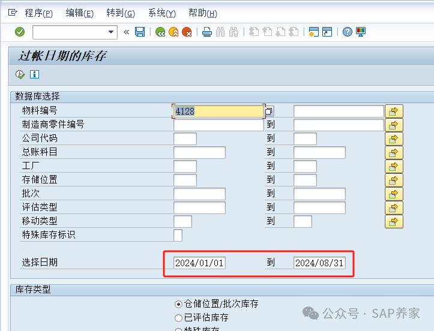Open the 转到(G) menu
The width and height of the screenshot is (434, 331).
(x=121, y=13)
